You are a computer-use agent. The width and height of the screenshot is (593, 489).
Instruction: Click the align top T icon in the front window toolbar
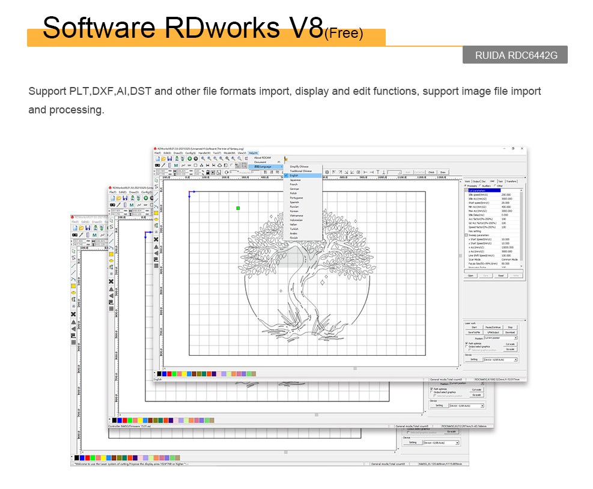point(377,172)
